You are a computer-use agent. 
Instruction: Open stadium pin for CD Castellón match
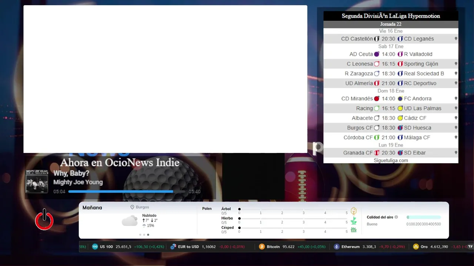[456, 39]
